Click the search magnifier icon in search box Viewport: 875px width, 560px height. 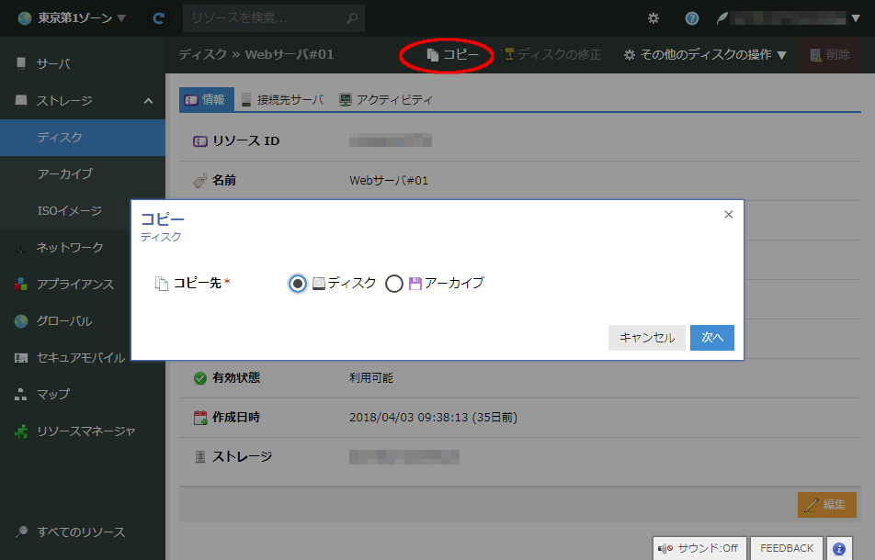351,17
